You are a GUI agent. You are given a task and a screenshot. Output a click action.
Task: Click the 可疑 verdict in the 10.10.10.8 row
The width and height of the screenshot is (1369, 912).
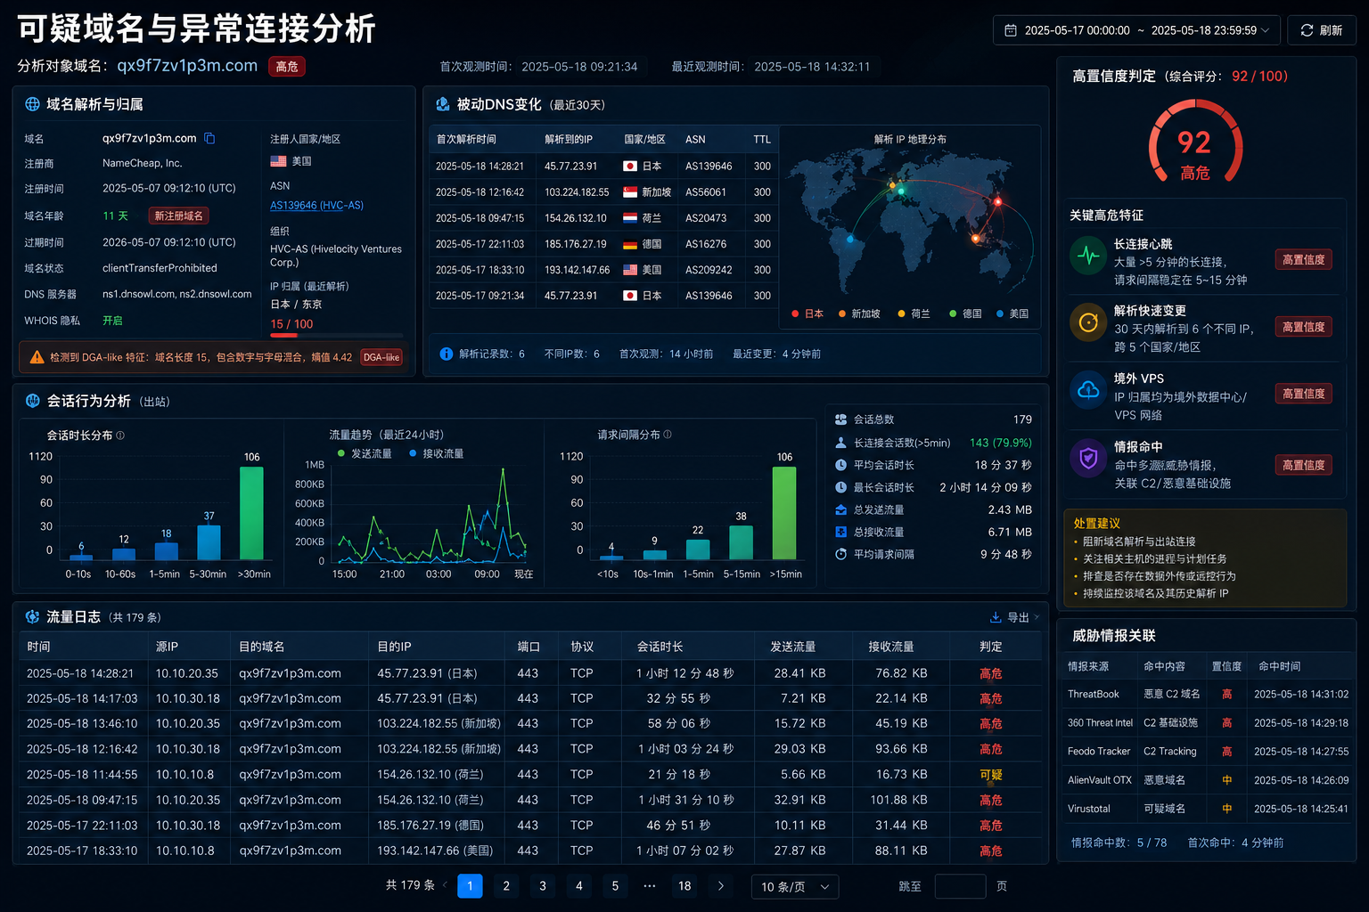point(991,775)
